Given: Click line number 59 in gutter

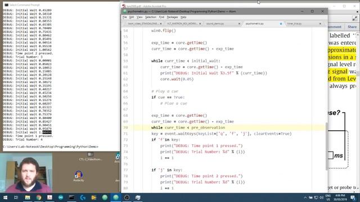Looking at the screenshot, I should (125, 61).
